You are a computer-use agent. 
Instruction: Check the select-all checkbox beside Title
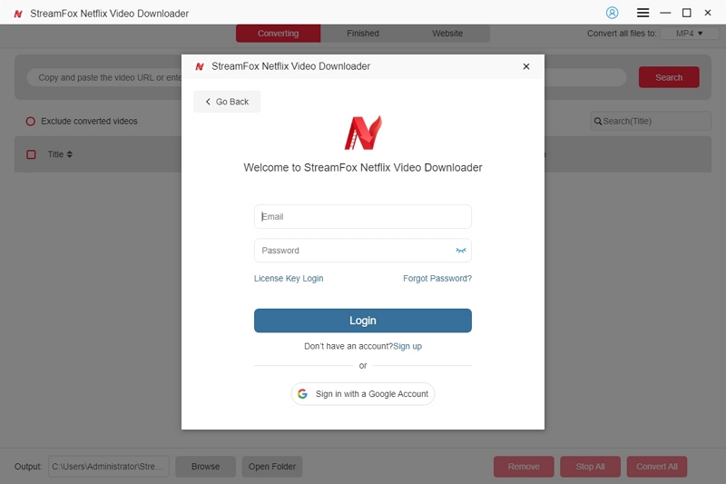pos(31,154)
